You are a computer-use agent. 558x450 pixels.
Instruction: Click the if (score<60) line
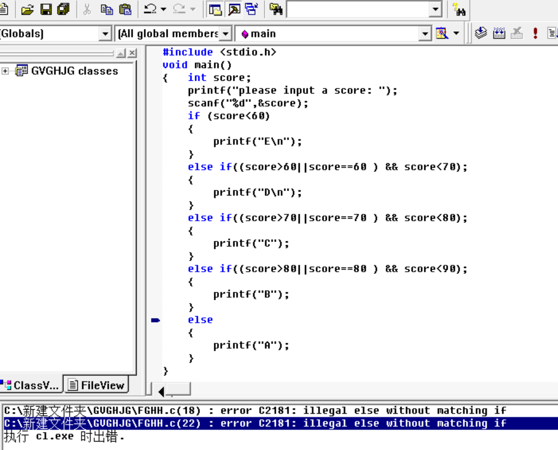(x=229, y=116)
